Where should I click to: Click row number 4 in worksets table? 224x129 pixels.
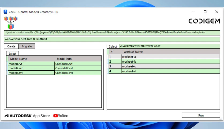click(x=115, y=71)
